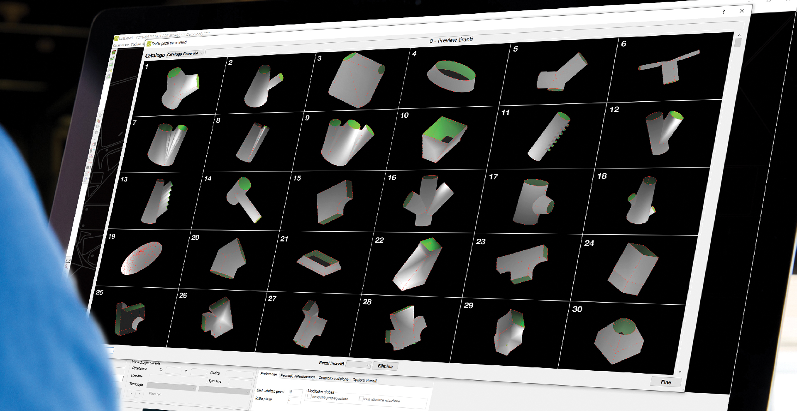Select piece 21 flat rectangular frame

[319, 263]
